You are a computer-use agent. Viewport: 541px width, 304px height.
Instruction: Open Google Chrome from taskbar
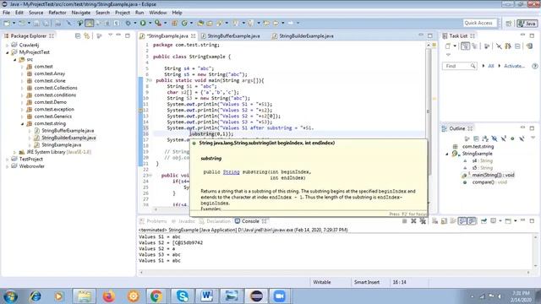coord(156,296)
